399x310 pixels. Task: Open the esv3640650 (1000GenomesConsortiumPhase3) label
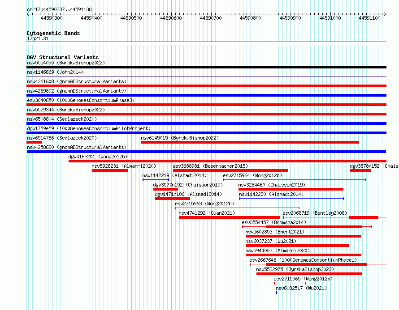[81, 100]
